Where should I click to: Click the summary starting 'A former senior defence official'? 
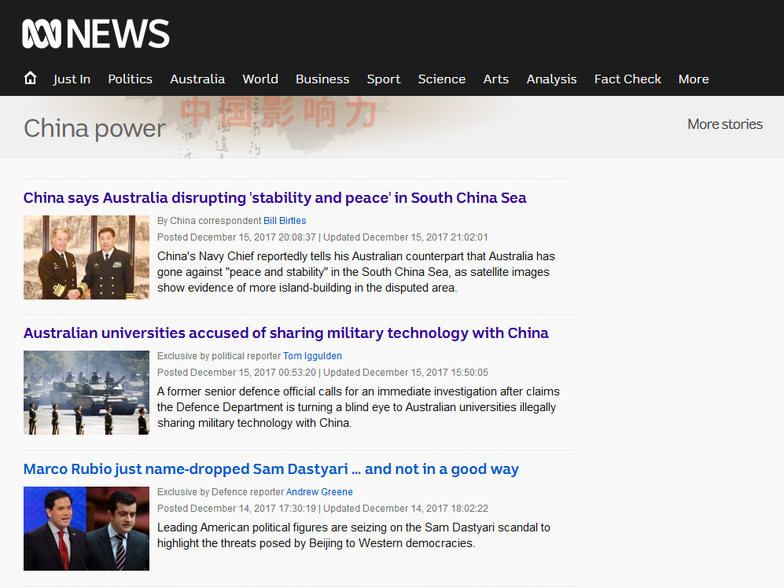359,407
